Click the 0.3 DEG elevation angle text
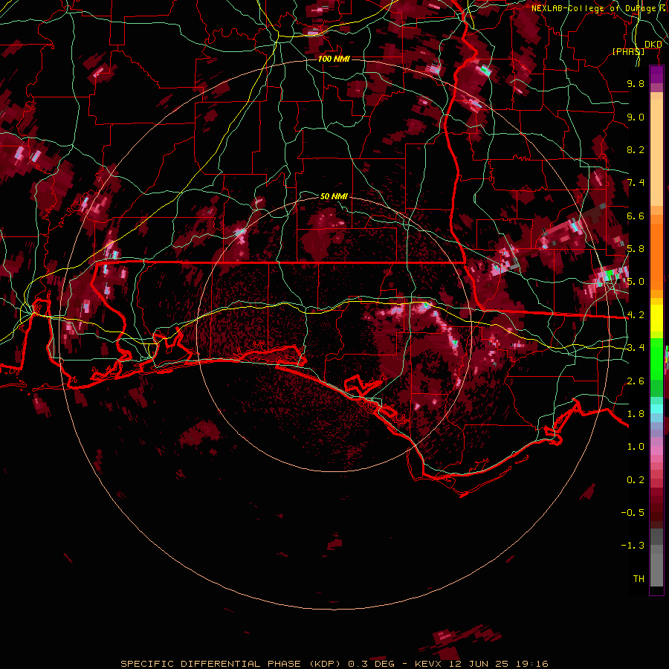 [x=371, y=664]
